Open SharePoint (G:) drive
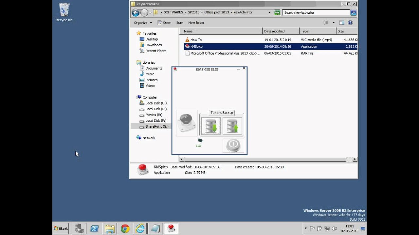419x235 pixels. coord(157,127)
